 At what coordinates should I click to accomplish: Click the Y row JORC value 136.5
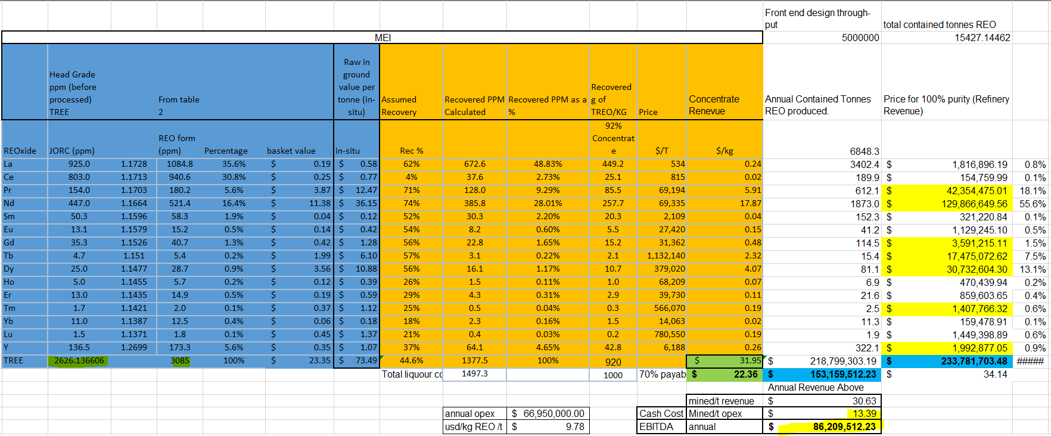tap(79, 347)
